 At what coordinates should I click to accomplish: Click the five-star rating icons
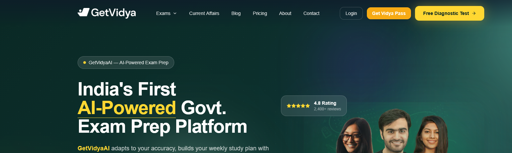click(x=298, y=106)
